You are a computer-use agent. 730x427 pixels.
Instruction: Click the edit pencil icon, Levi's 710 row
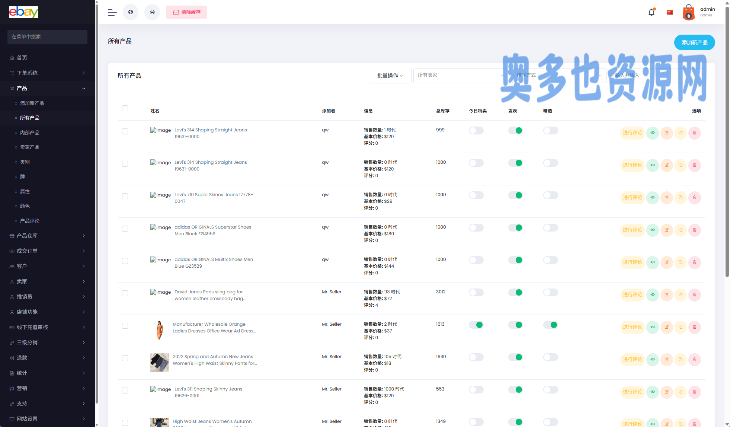(666, 198)
